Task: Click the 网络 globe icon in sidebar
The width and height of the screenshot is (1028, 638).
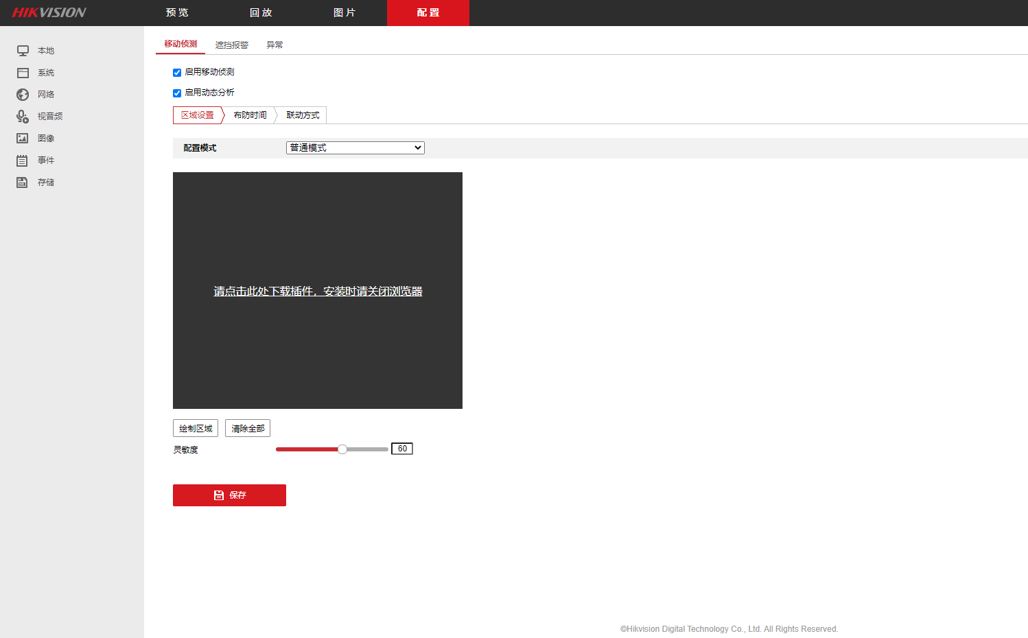Action: [23, 95]
